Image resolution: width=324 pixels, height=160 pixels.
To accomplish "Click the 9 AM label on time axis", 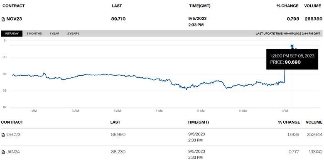I will (201, 111).
